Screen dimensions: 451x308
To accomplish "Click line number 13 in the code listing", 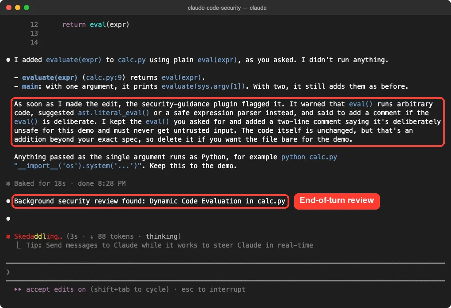I will [x=34, y=34].
